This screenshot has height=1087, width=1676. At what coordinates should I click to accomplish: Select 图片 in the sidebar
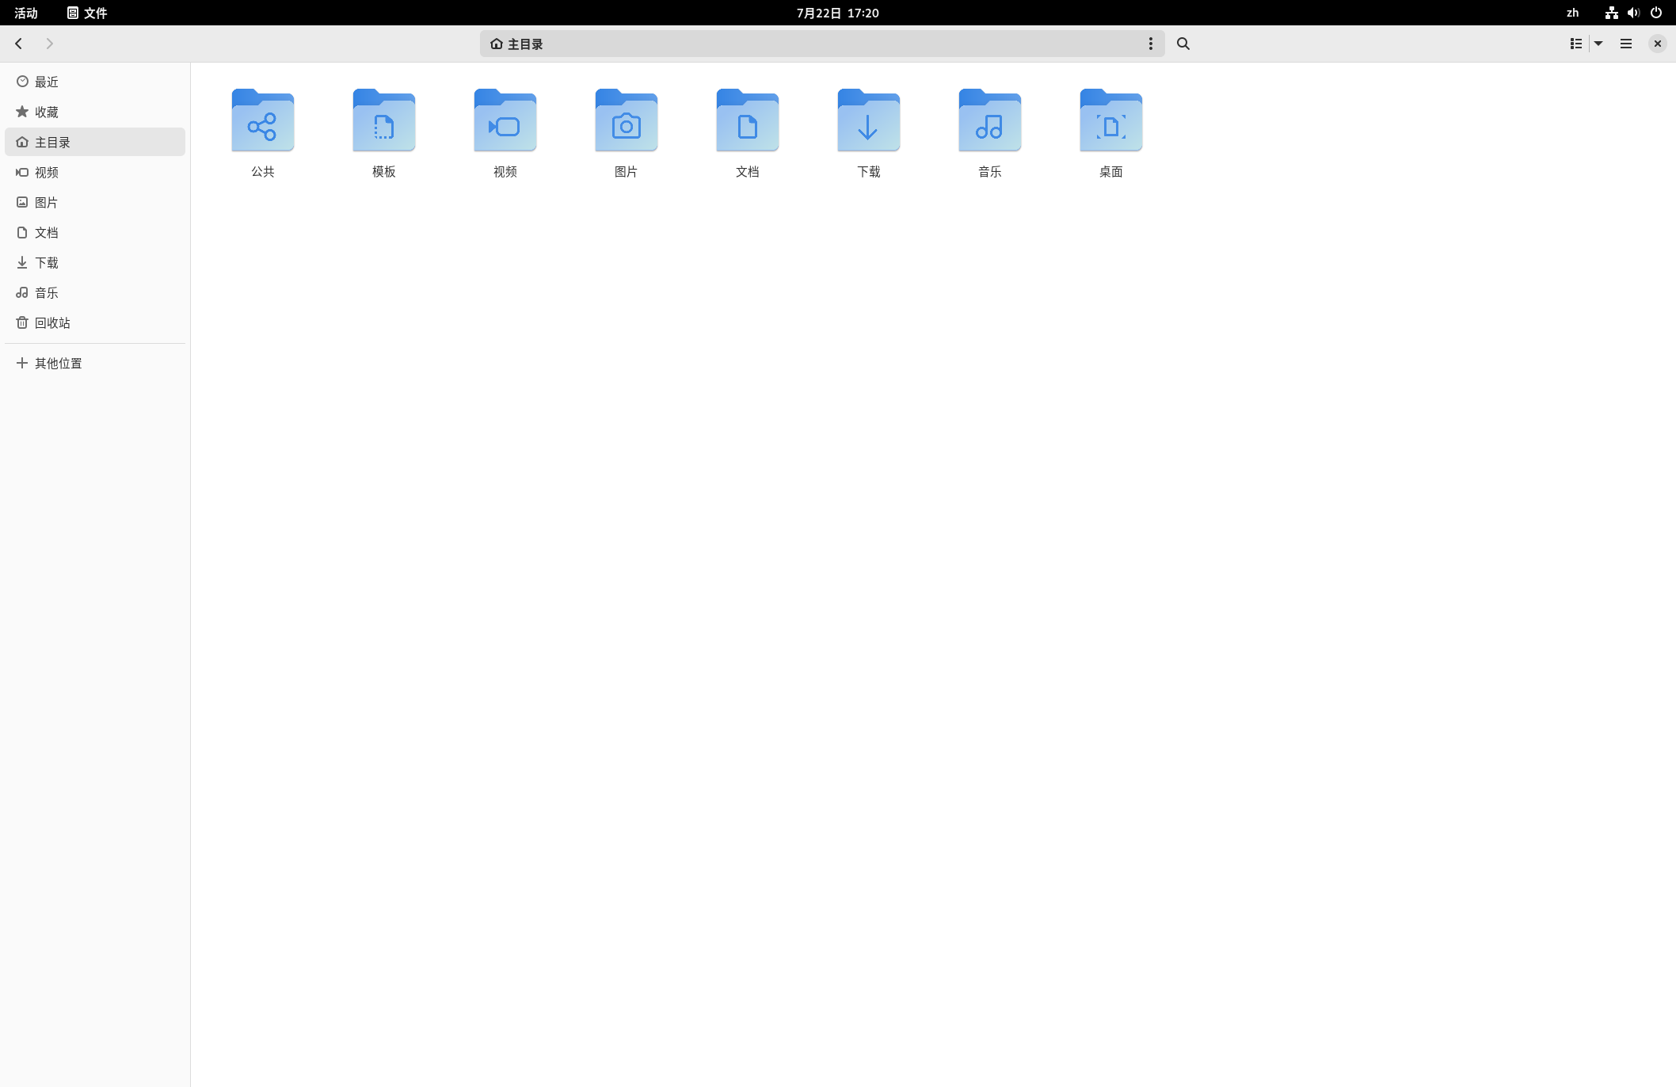pos(95,202)
